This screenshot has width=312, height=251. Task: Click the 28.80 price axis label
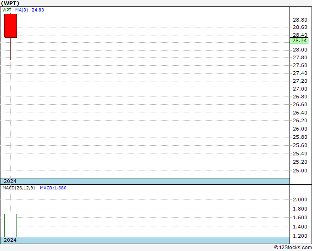300,20
